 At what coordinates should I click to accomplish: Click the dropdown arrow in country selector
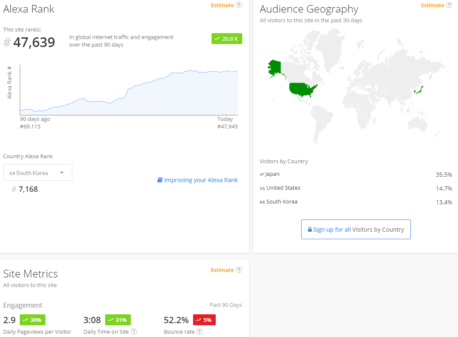tap(62, 172)
